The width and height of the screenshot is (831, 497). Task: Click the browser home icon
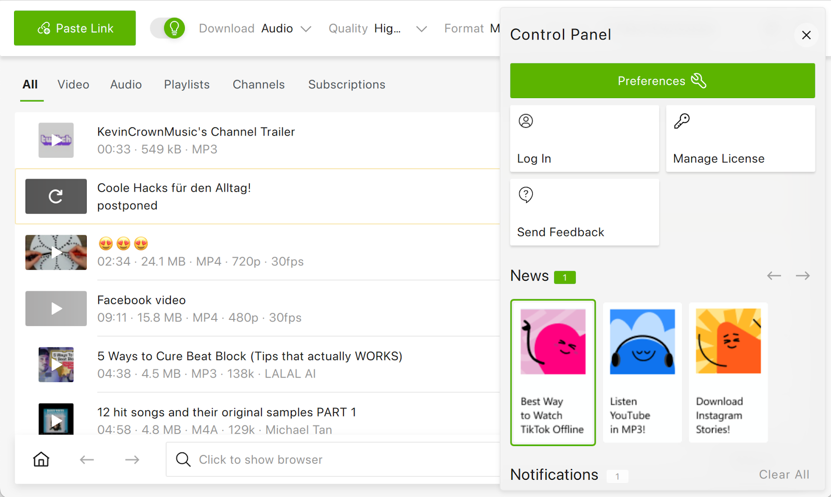pos(41,460)
